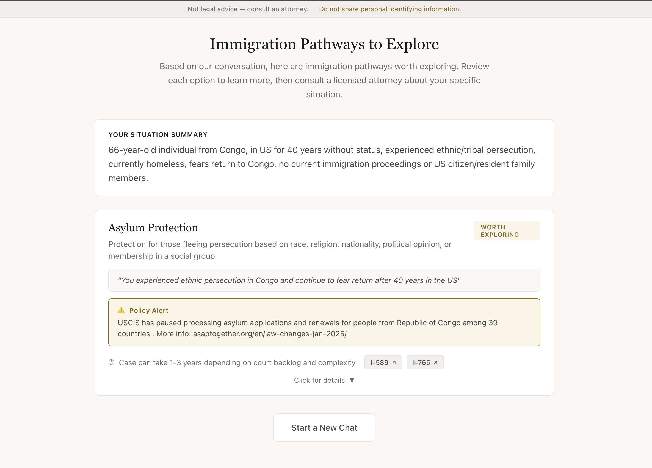Expand details using the down triangle
652x468 pixels.
[x=352, y=380]
